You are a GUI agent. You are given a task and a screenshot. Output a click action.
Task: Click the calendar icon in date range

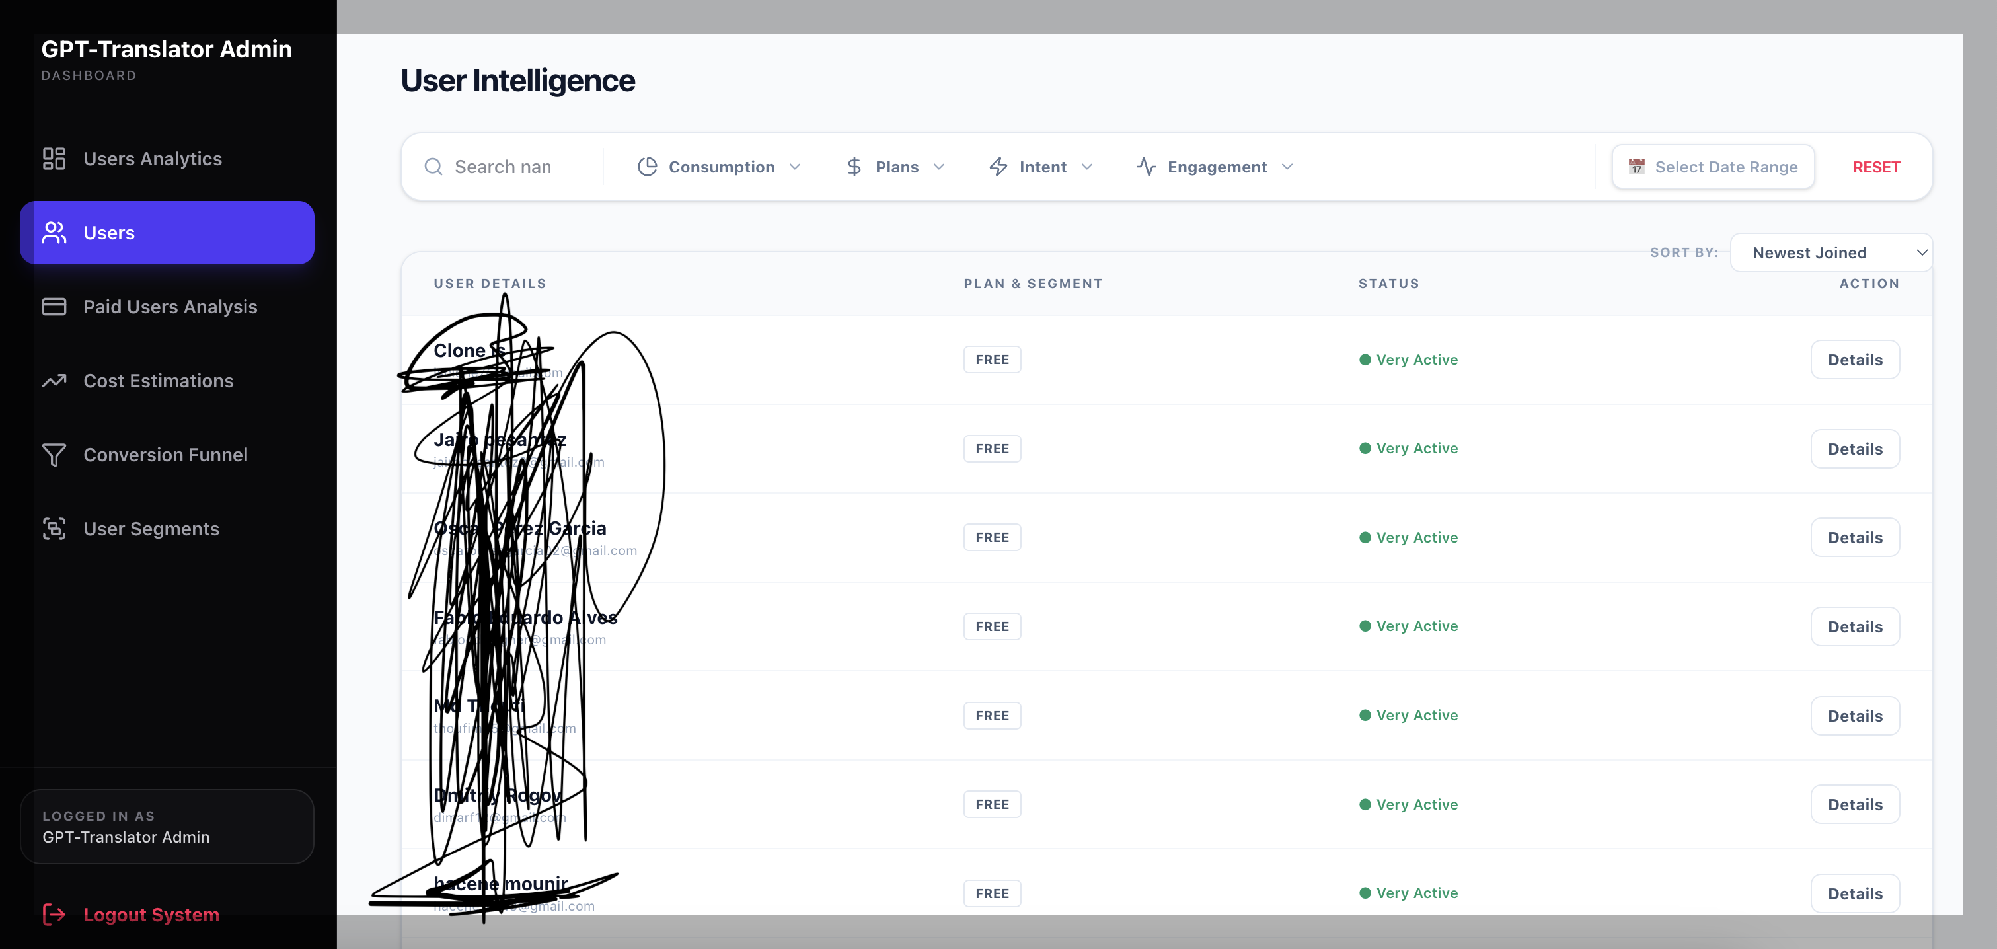(x=1636, y=167)
